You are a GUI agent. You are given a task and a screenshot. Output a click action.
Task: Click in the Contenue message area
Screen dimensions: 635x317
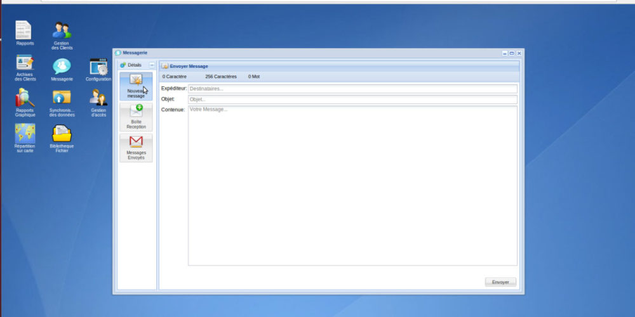tap(352, 185)
